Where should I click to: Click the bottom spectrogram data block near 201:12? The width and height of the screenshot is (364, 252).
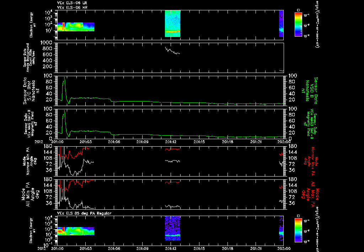tap(172, 228)
